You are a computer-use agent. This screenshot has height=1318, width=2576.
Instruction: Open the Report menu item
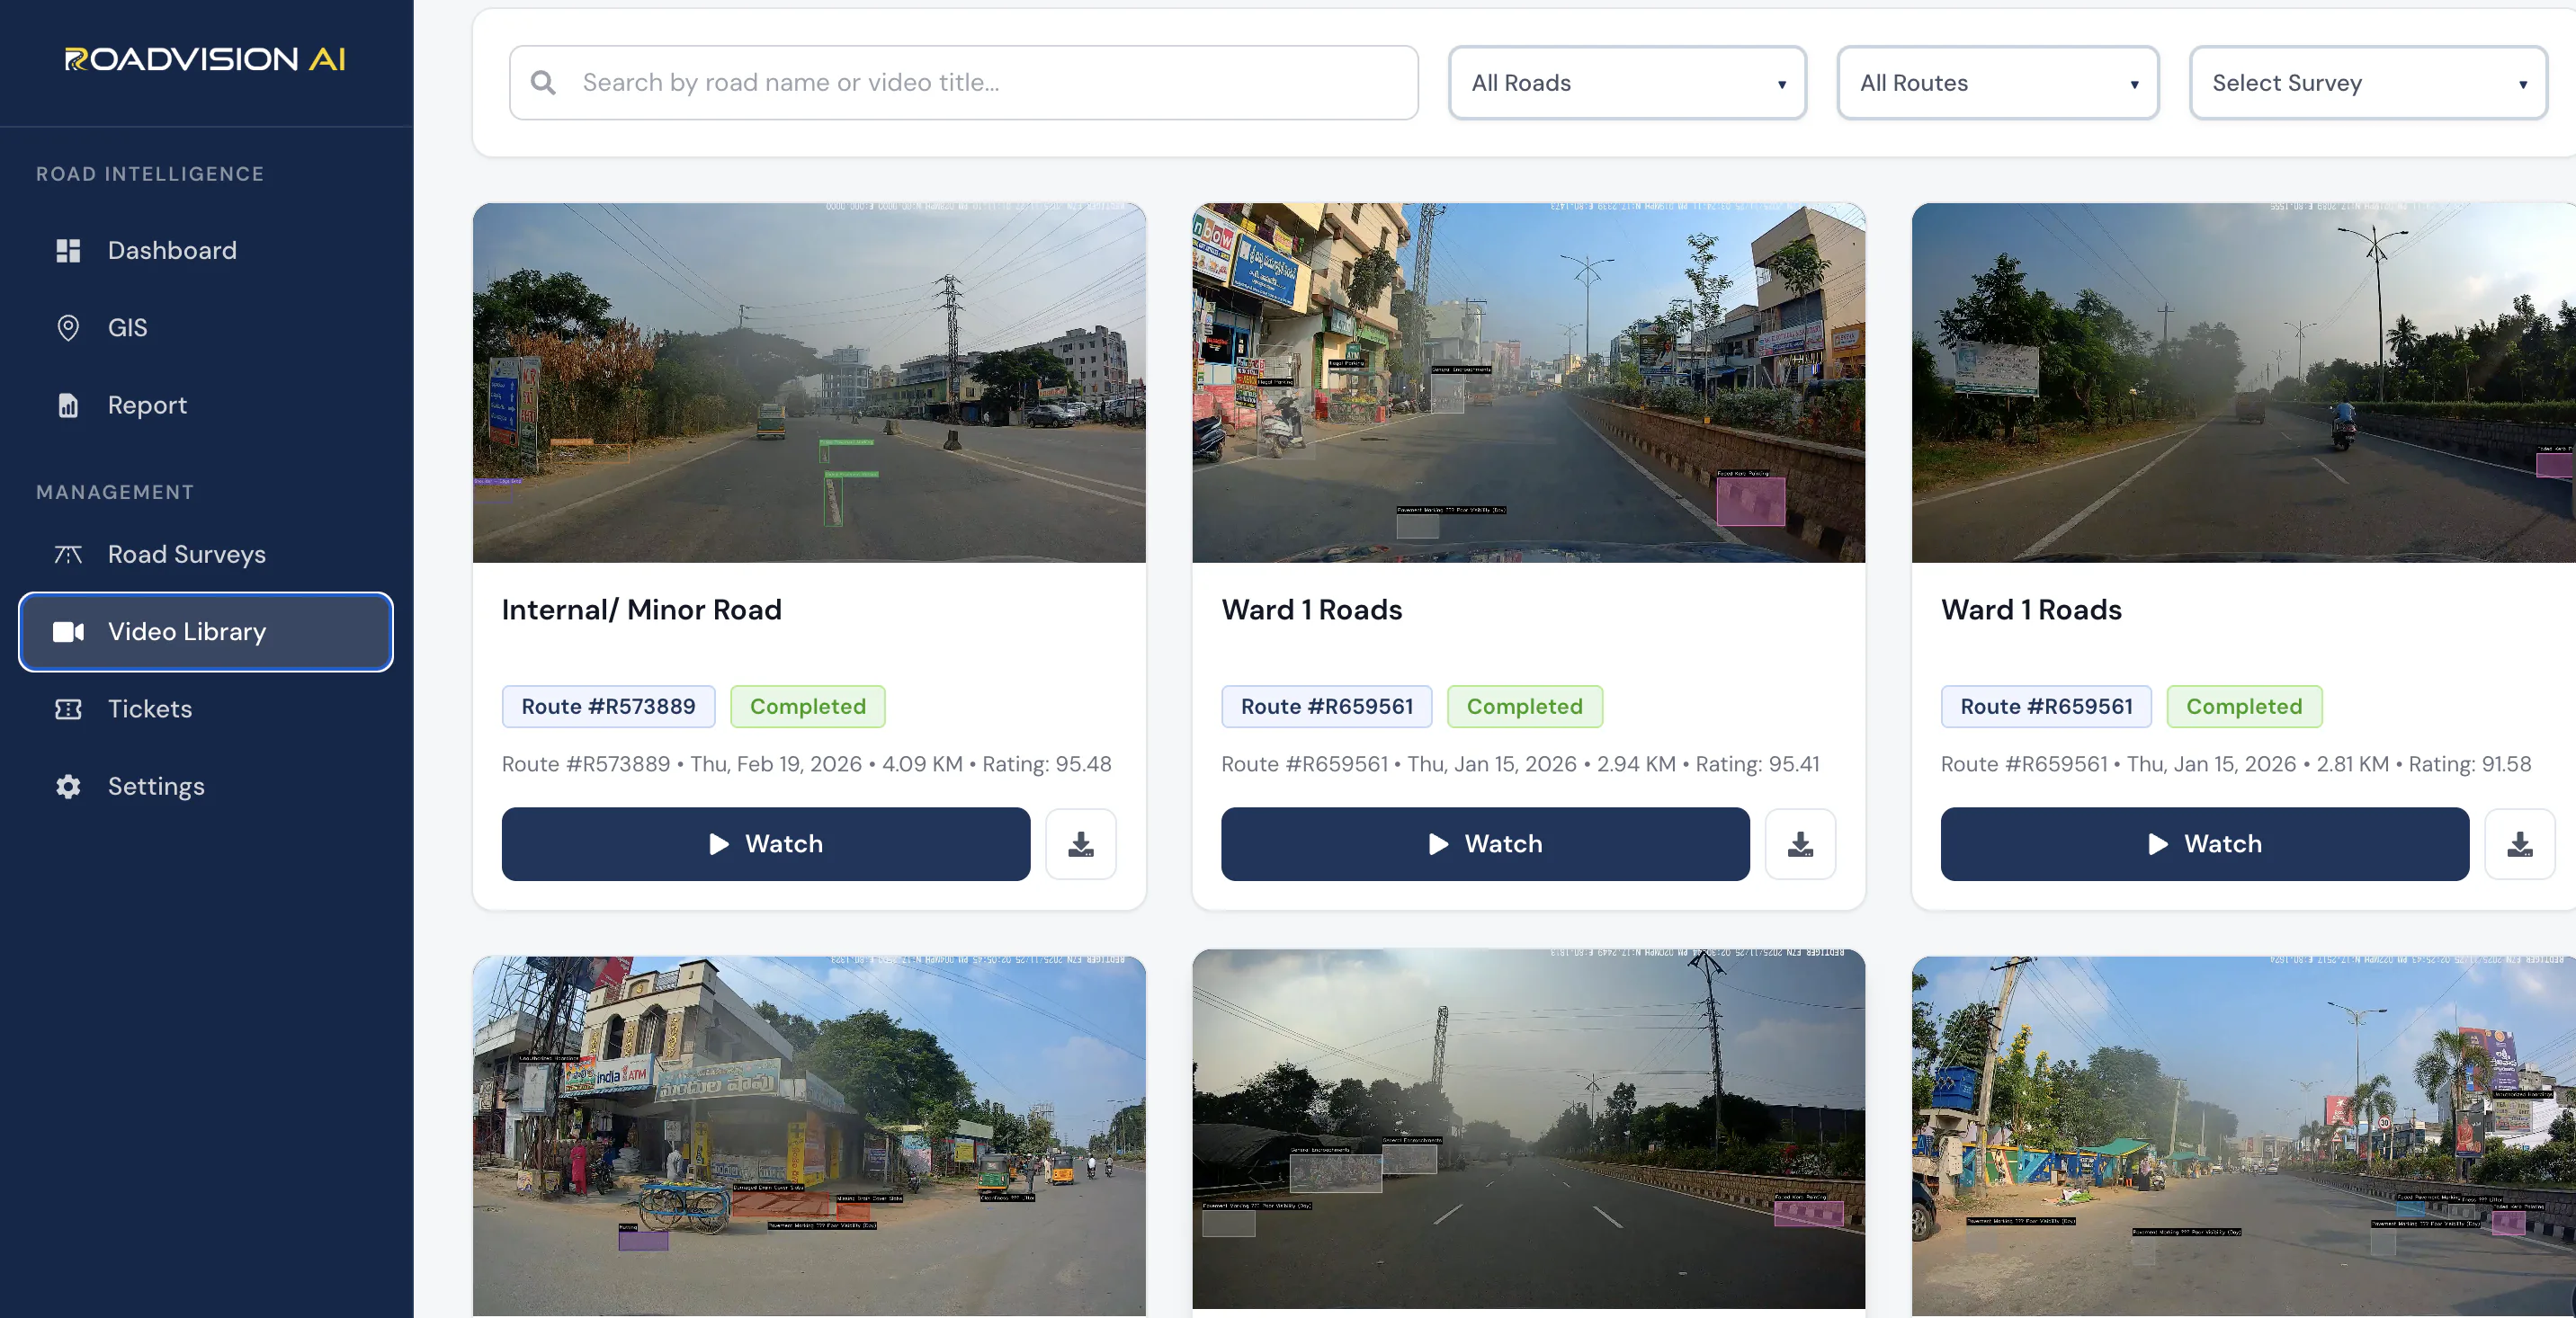coord(205,405)
